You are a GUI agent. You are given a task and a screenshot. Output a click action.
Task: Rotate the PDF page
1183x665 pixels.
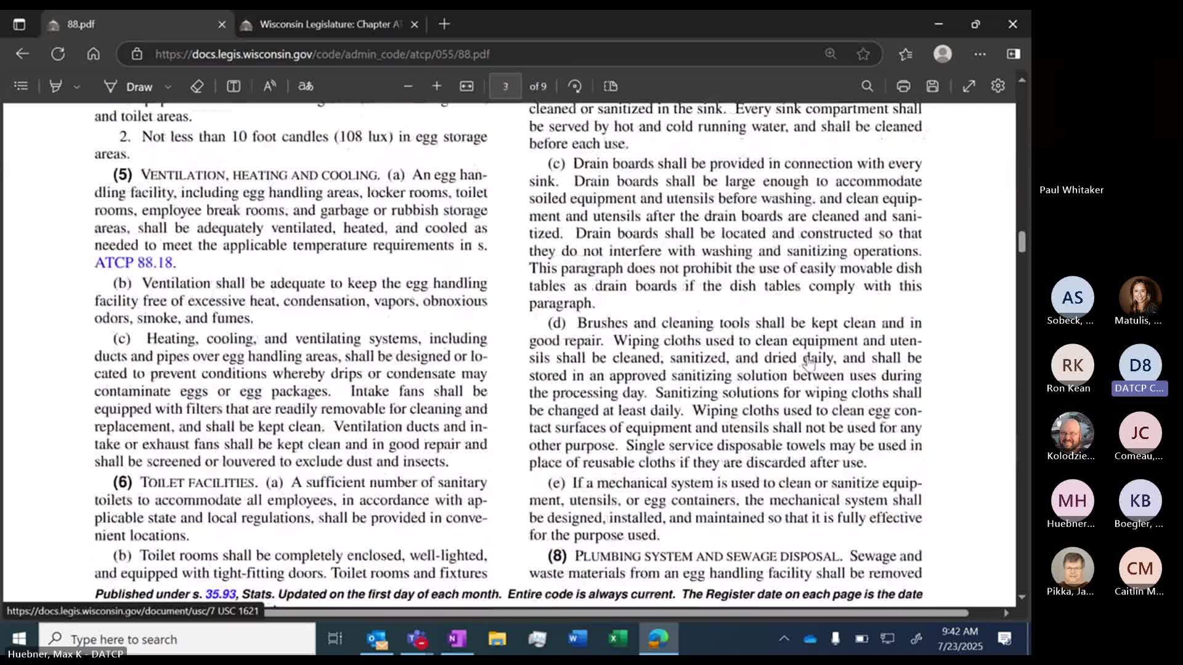575,86
